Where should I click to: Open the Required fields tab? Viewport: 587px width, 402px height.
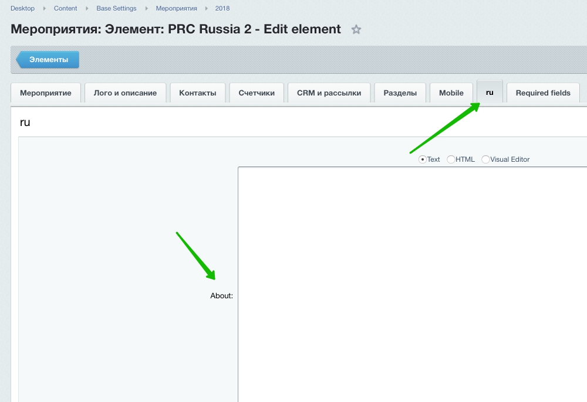click(x=543, y=93)
